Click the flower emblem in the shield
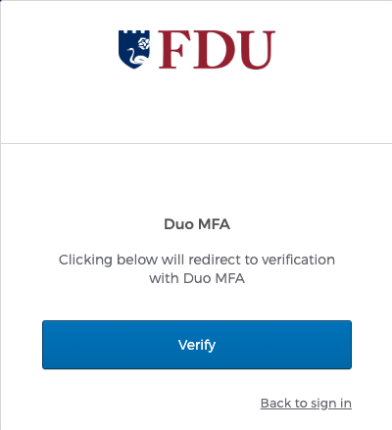This screenshot has width=392, height=430. click(144, 43)
